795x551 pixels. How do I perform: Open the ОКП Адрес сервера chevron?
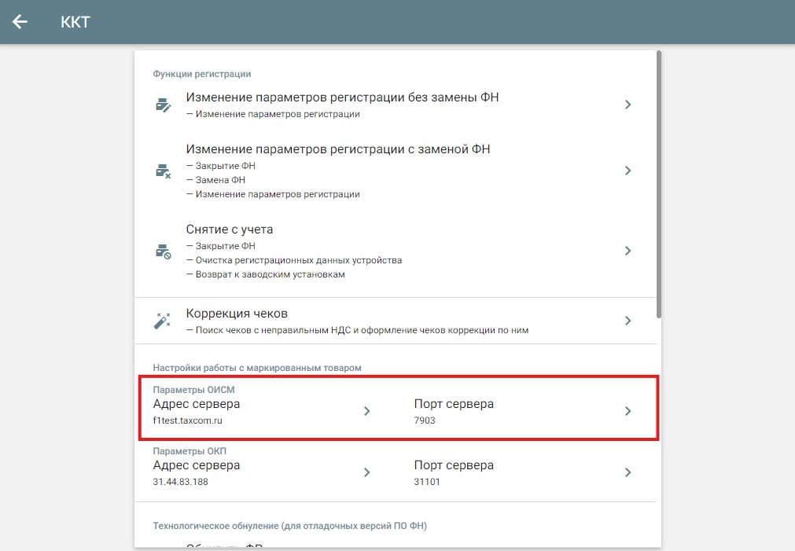[x=366, y=472]
